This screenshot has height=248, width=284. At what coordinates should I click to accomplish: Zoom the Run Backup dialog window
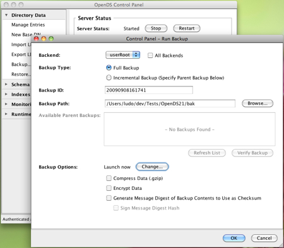pos(51,38)
